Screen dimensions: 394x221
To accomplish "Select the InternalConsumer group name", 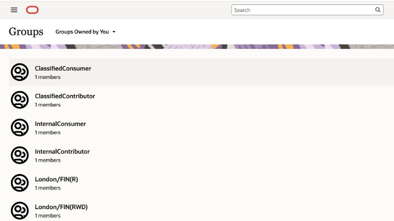I will (60, 124).
